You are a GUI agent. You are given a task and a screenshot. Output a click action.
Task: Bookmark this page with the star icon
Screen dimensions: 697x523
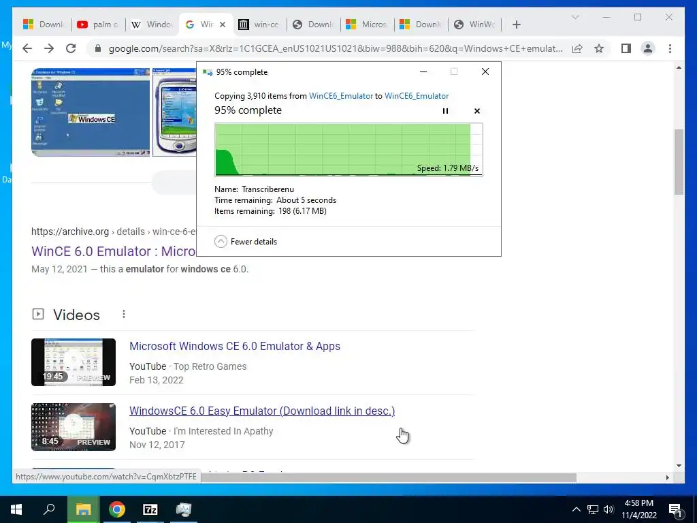point(599,48)
